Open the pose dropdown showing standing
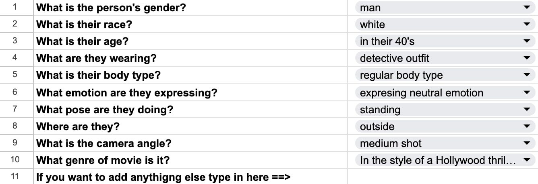The image size is (538, 184). (x=526, y=110)
